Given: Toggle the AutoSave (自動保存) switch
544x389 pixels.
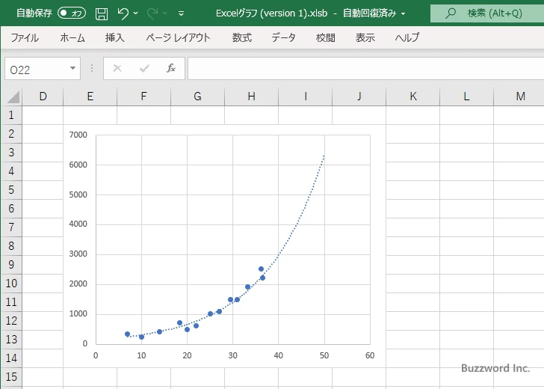Looking at the screenshot, I should point(72,13).
